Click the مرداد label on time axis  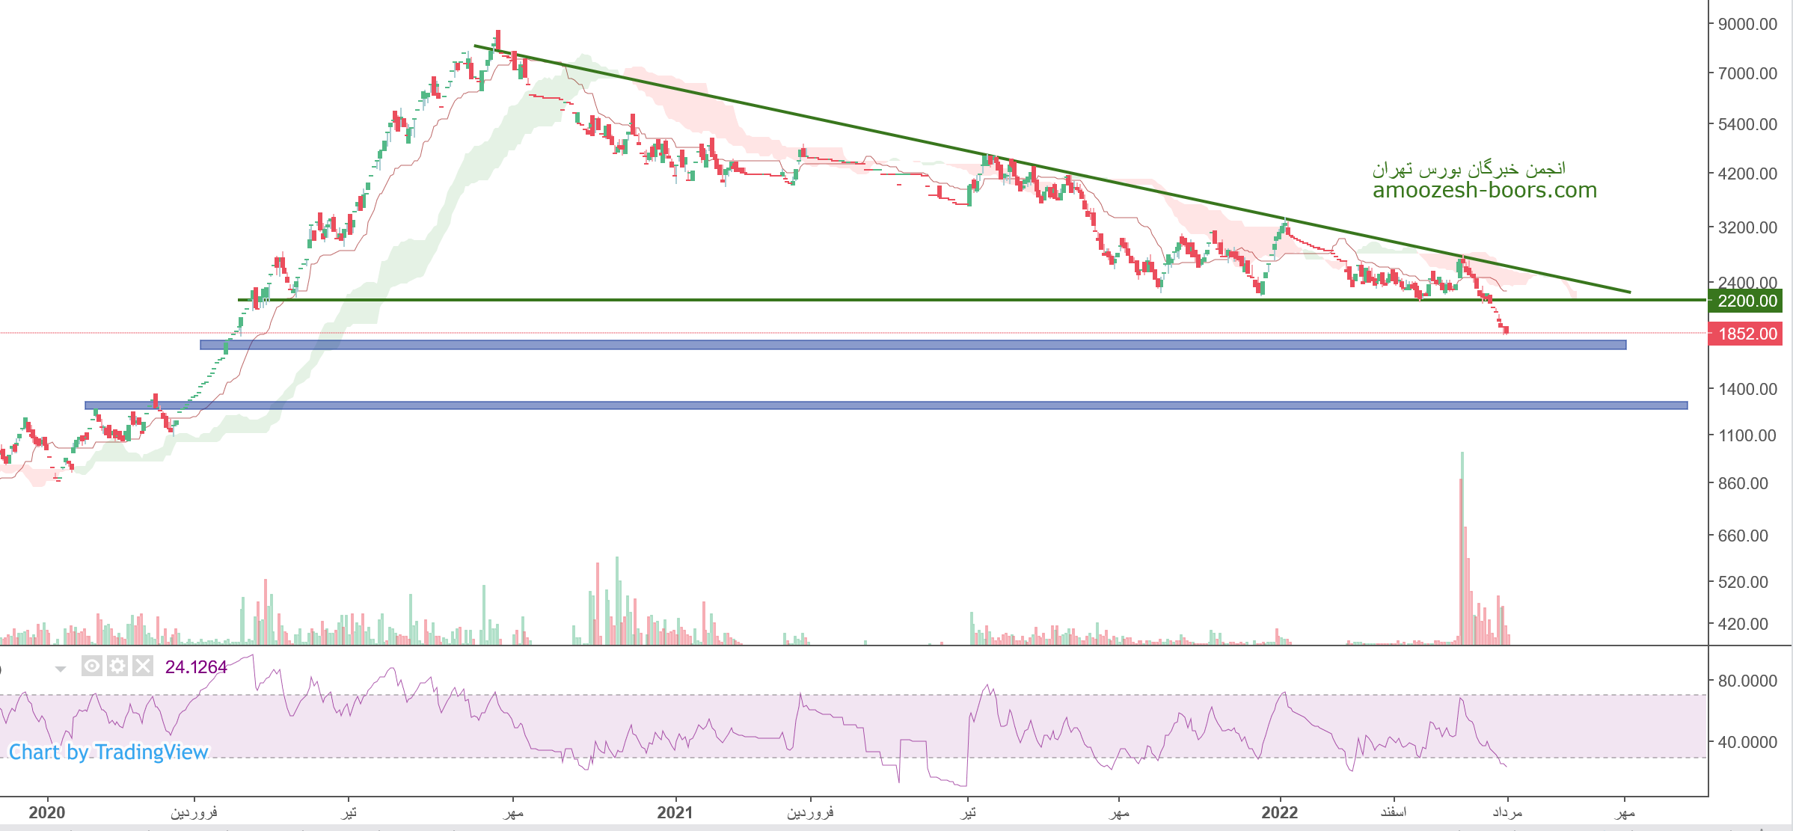(x=1507, y=812)
